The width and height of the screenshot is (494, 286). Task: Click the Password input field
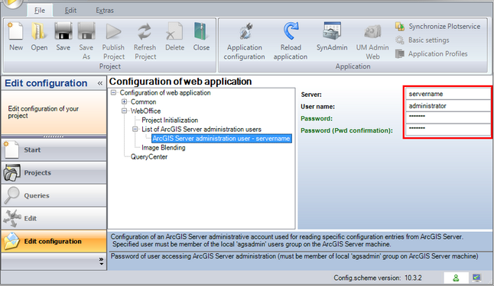447,118
